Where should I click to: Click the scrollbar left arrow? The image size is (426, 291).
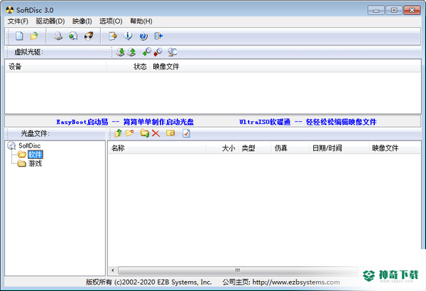point(113,270)
